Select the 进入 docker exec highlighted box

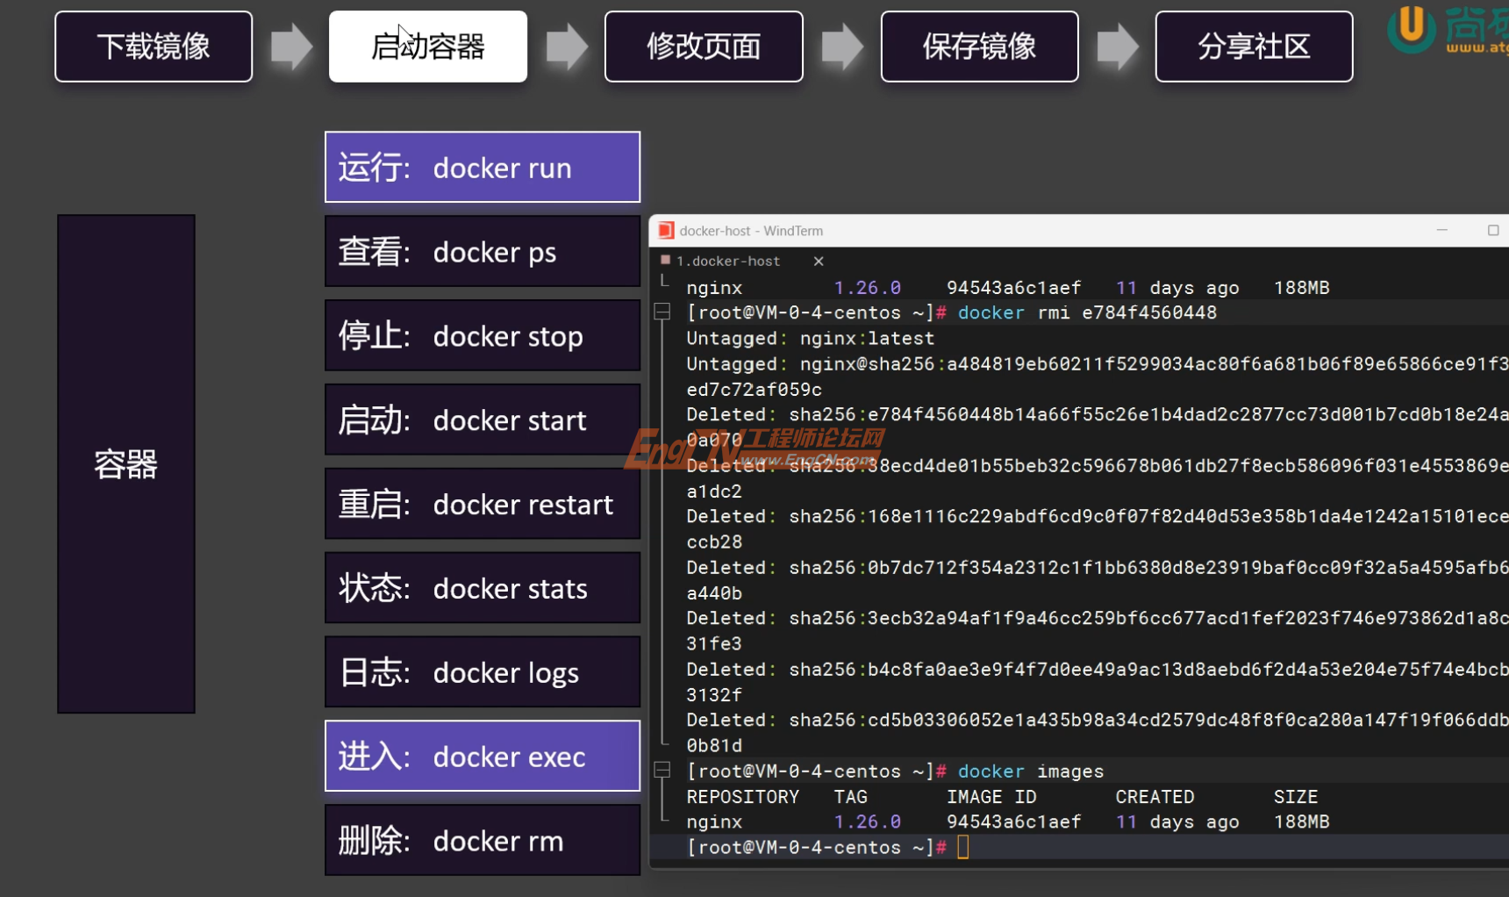click(x=482, y=757)
